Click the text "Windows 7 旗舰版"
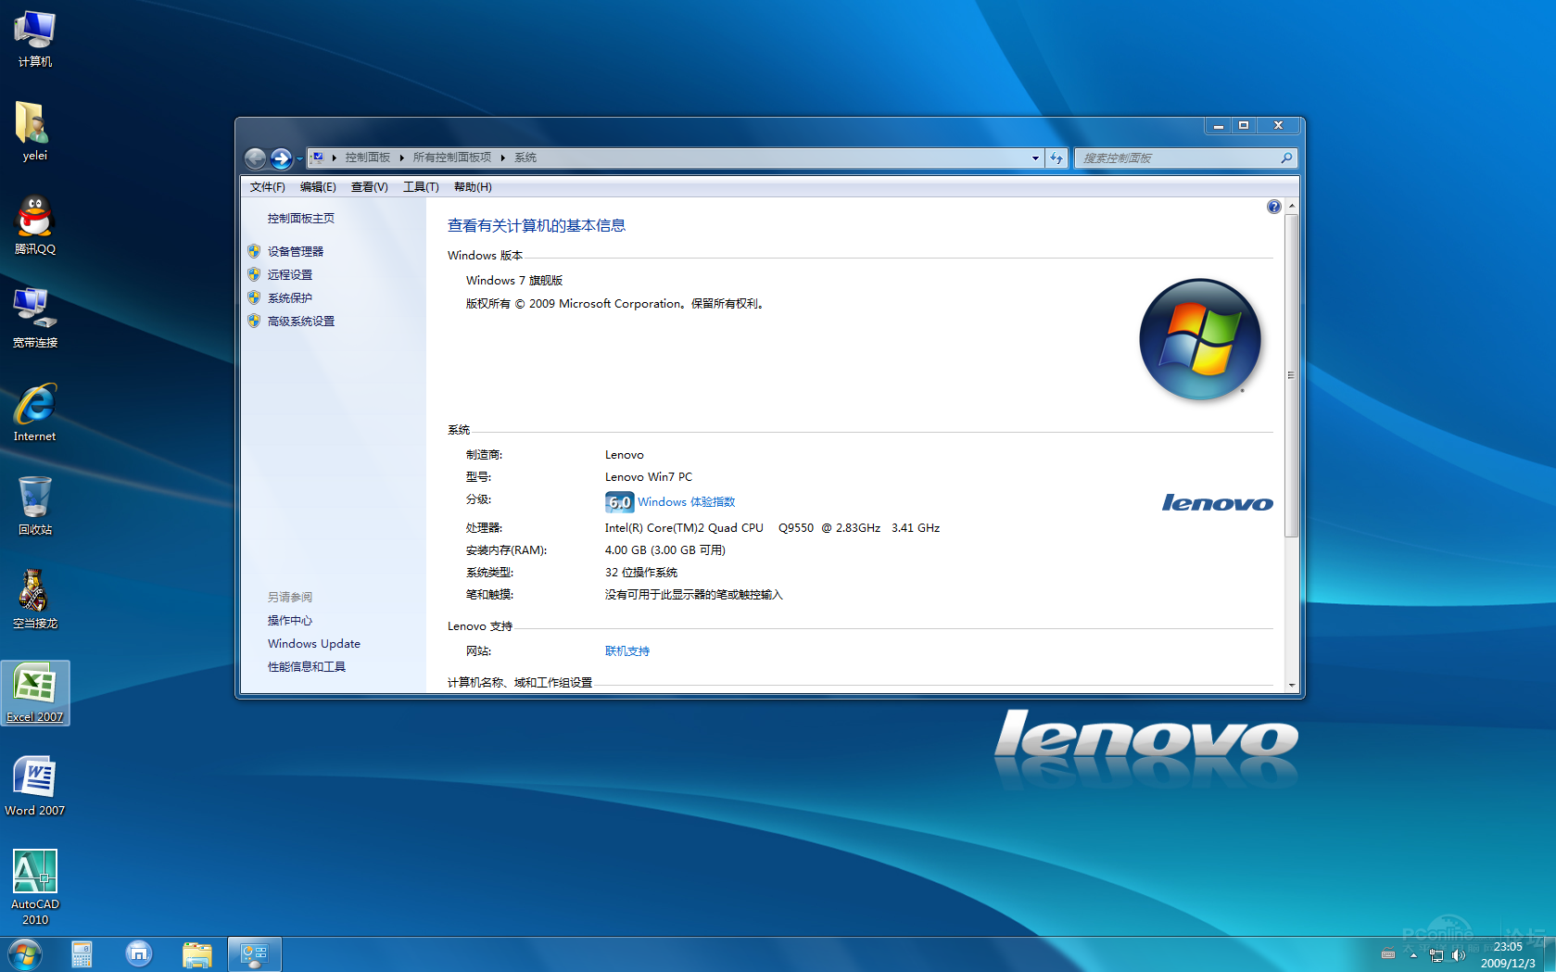Screen dimensions: 1556x972 pos(514,281)
